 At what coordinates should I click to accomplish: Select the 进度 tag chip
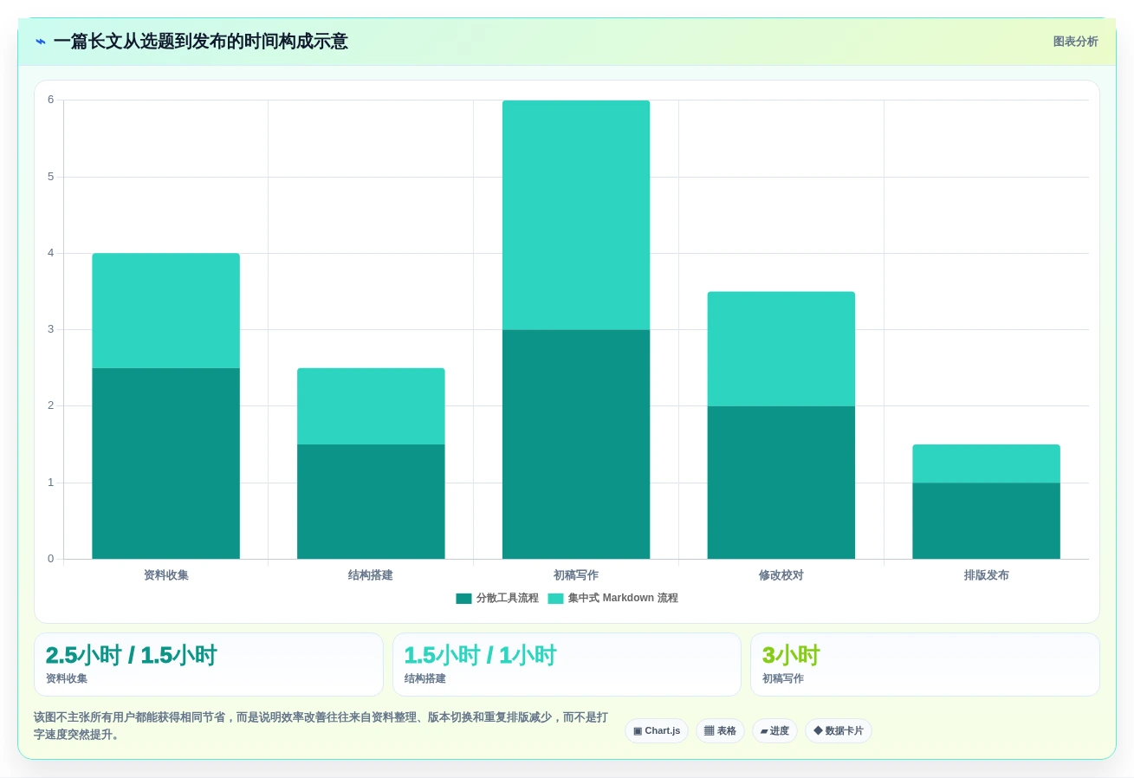[774, 731]
